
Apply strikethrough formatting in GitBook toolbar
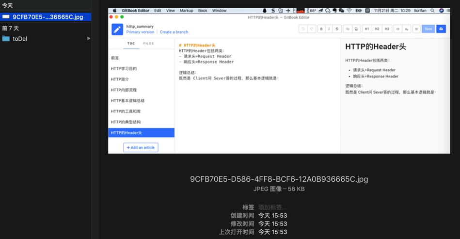[x=337, y=29]
